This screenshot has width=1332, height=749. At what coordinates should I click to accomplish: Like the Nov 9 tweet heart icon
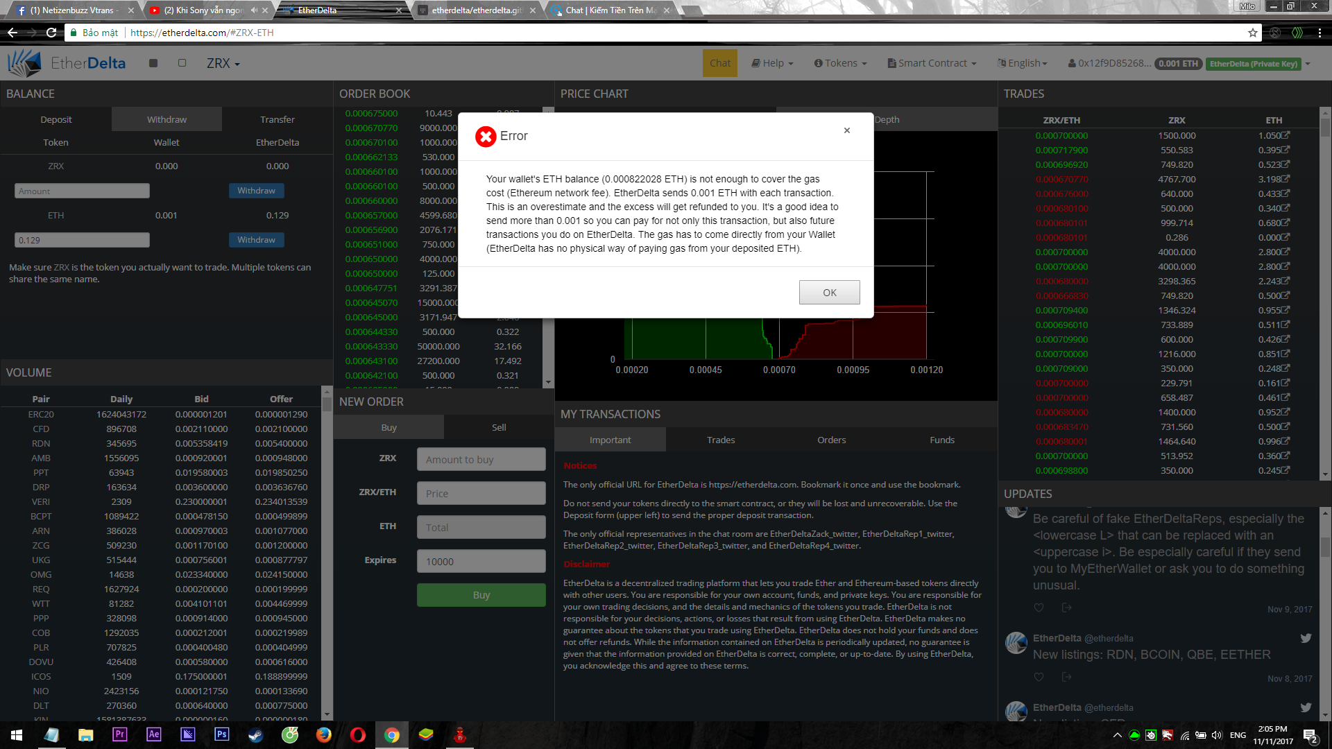pos(1039,608)
